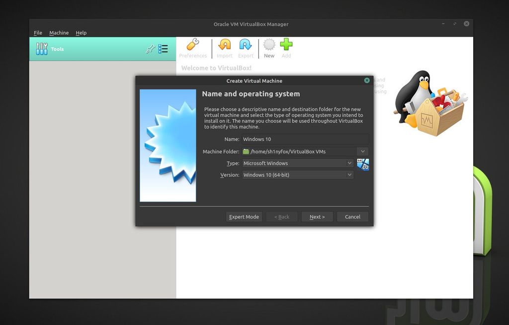Click the 'Name and operating system' heading

click(x=251, y=94)
